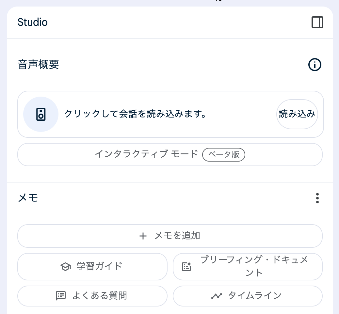Click the Studio panel title
The width and height of the screenshot is (339, 314).
pos(32,22)
